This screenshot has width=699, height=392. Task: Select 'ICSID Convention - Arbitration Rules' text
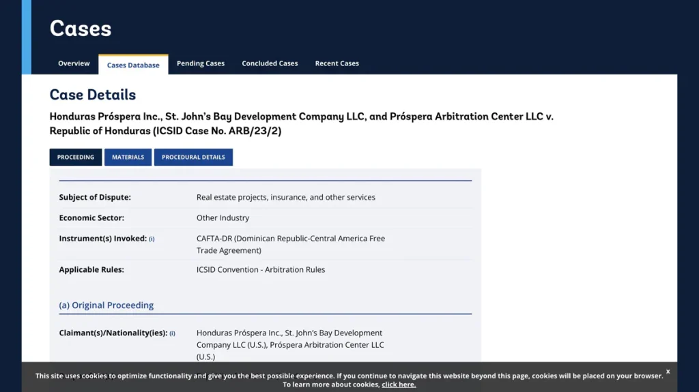(261, 269)
